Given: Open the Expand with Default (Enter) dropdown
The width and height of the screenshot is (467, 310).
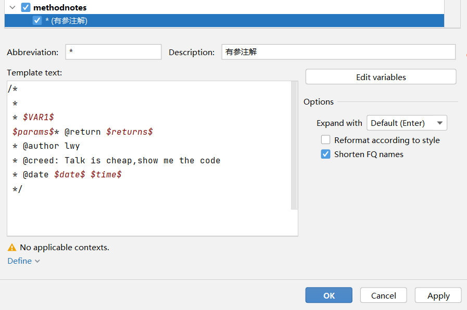Looking at the screenshot, I should [407, 123].
